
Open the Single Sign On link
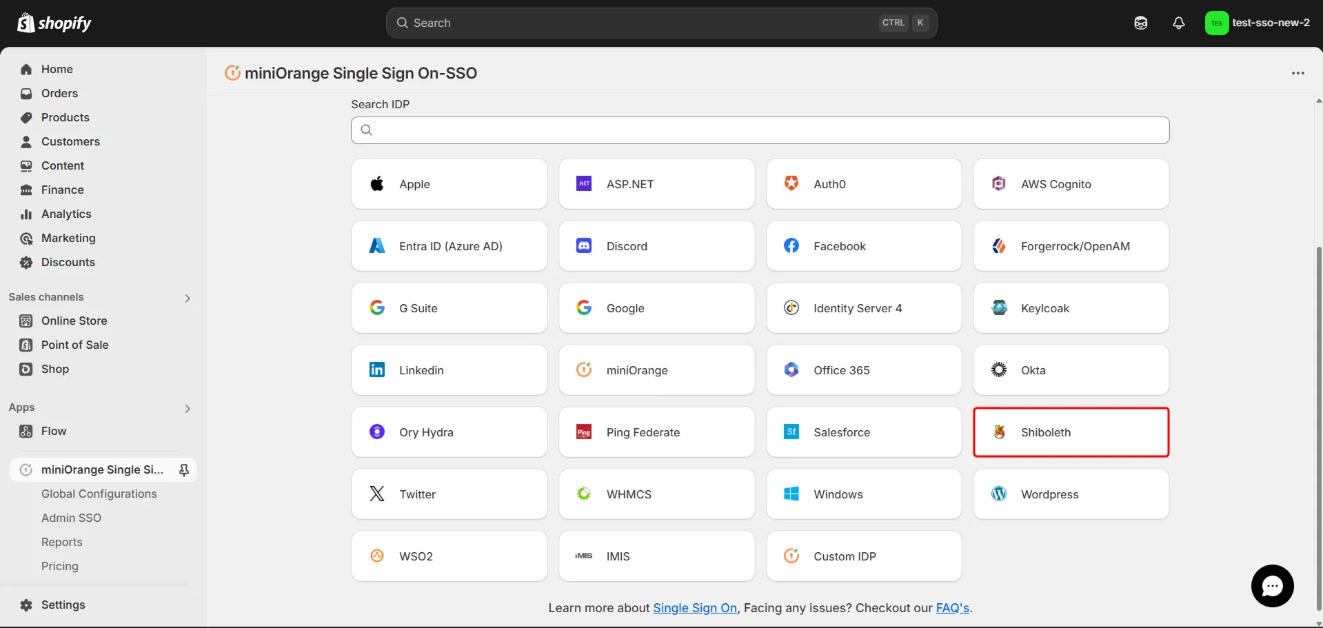695,608
